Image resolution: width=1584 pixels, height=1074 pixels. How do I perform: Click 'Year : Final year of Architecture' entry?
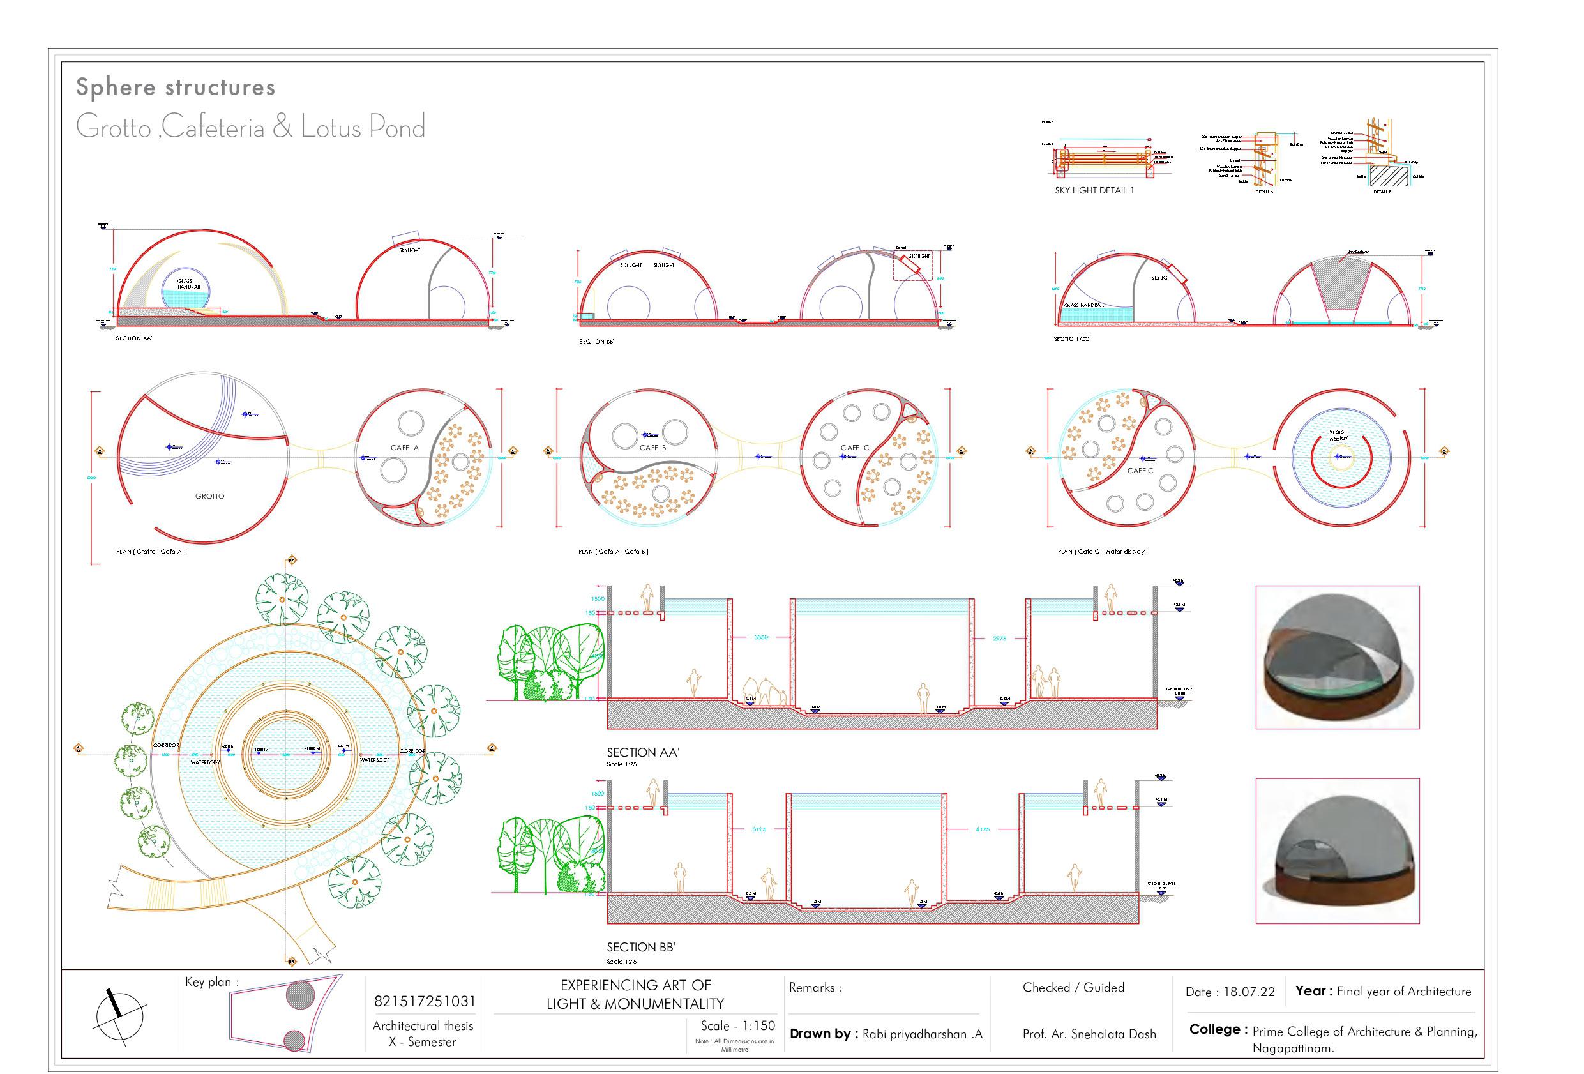click(x=1383, y=992)
